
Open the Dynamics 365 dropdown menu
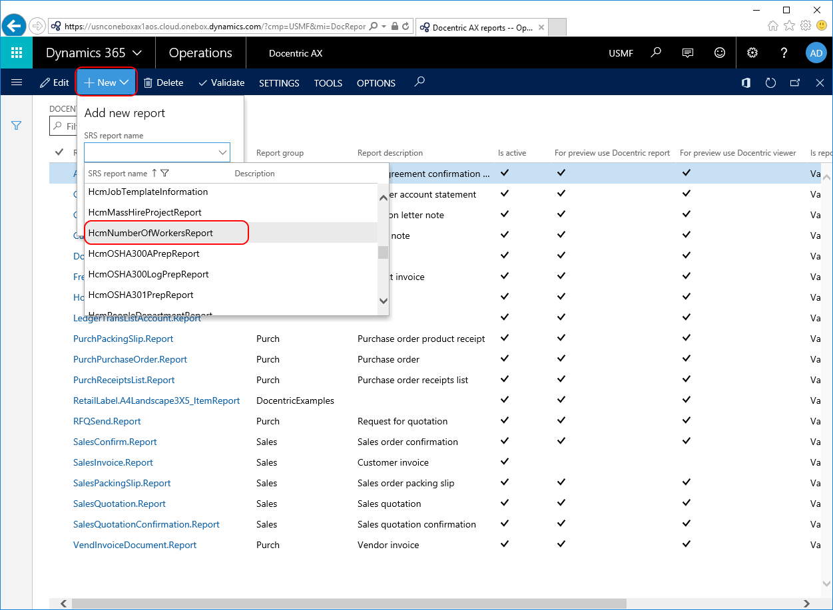tap(94, 53)
